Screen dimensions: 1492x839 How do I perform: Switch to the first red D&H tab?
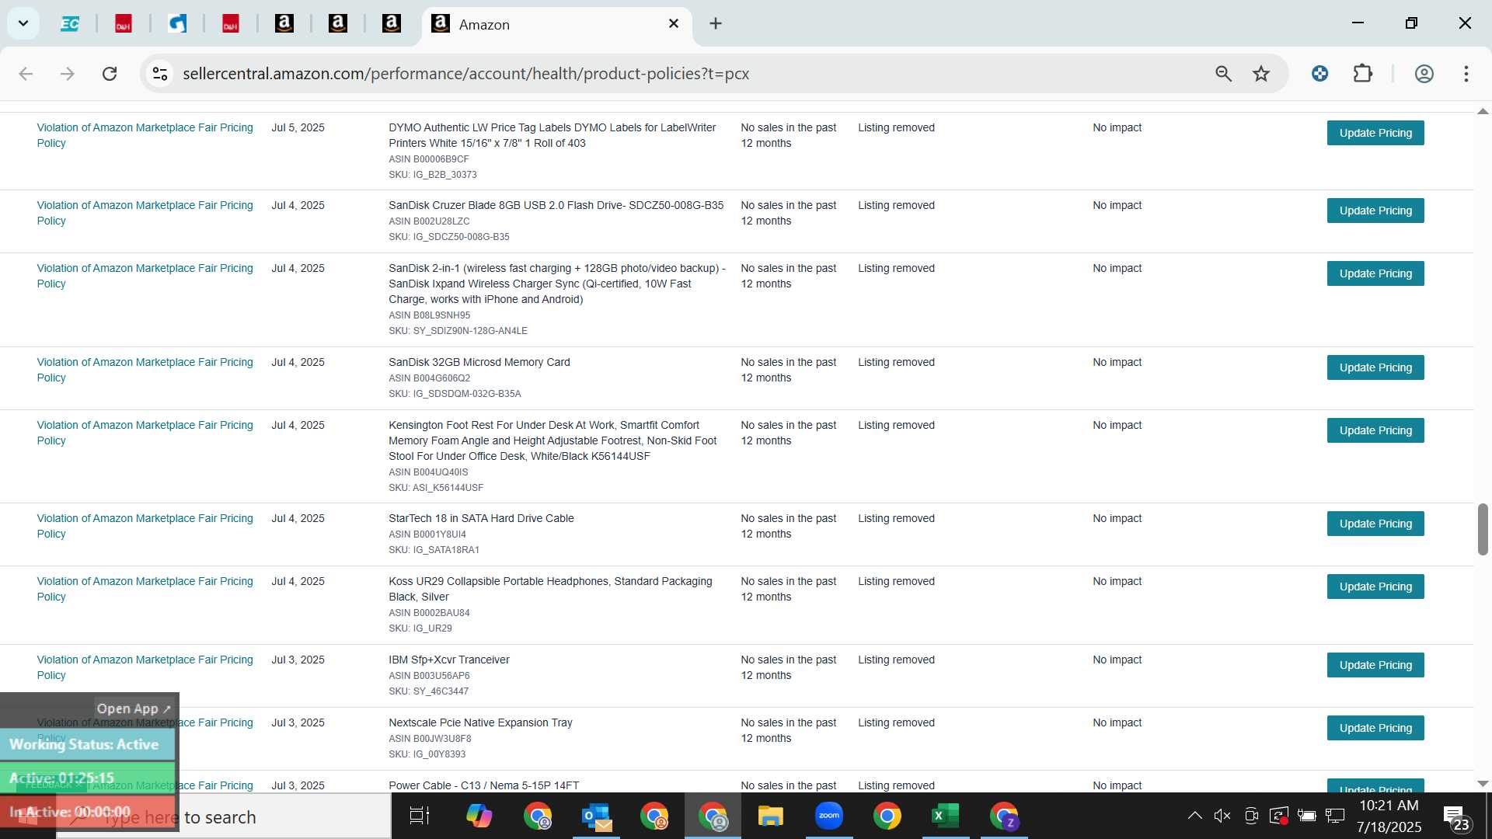124,24
